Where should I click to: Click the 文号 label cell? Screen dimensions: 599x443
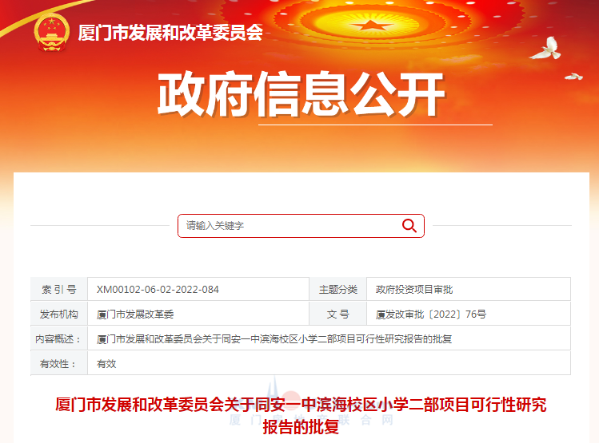pos(337,314)
